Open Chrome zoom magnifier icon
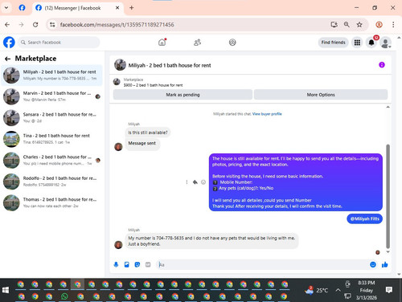This screenshot has height=302, width=402. (347, 25)
